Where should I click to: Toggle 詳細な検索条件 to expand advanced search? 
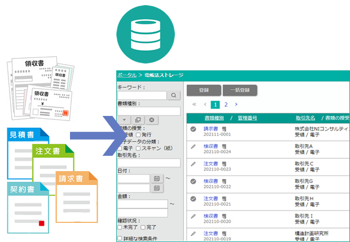click(x=120, y=238)
